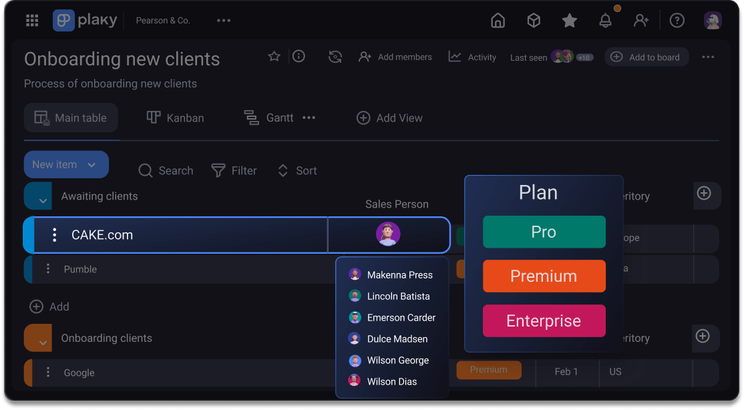Select the orange Premium plan swatch
Viewport: 744px width, 410px height.
point(544,276)
